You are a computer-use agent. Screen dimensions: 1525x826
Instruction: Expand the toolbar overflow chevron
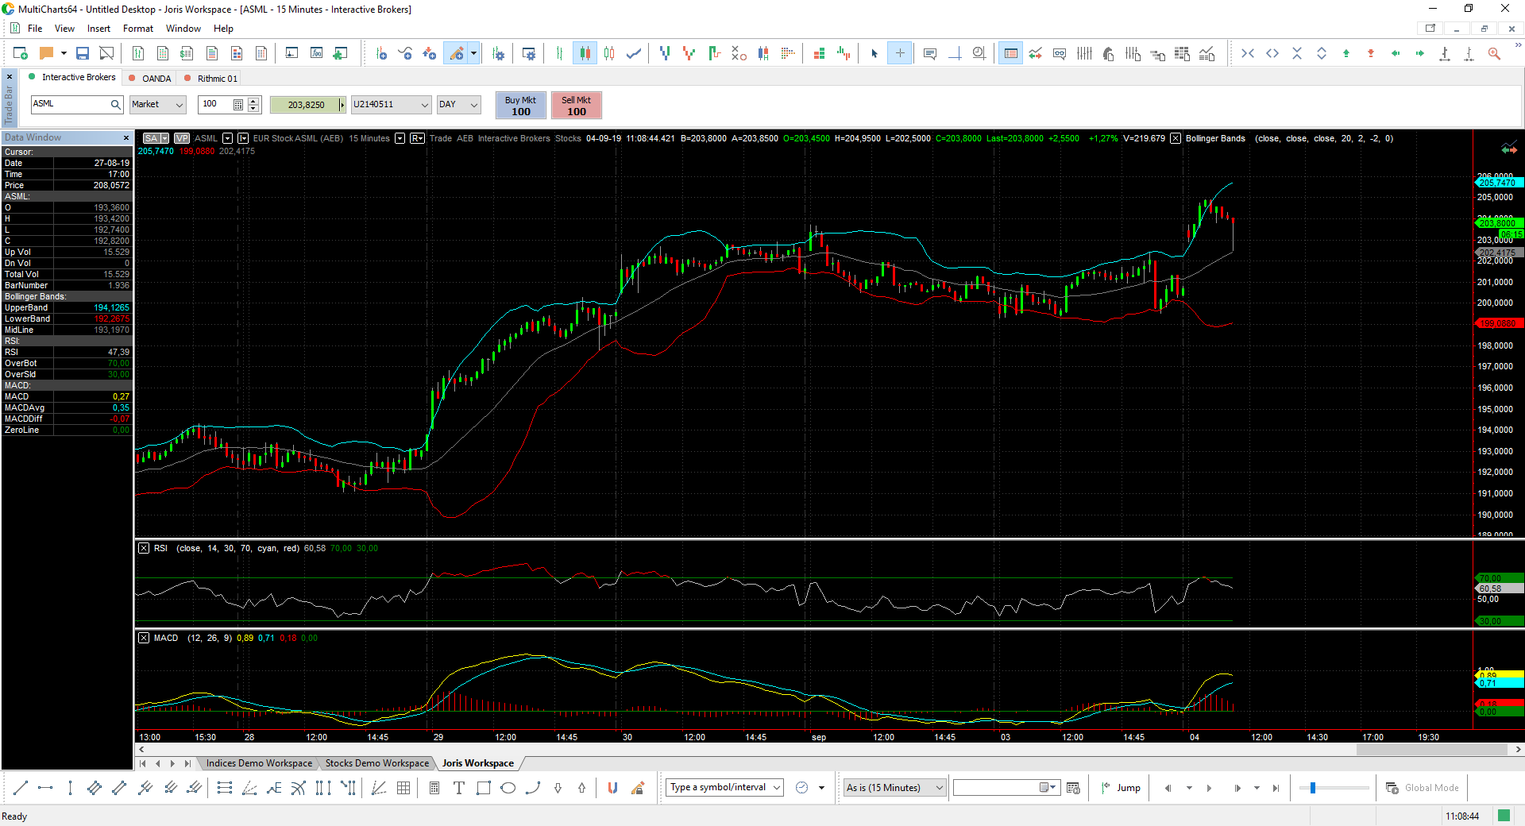coord(1518,45)
